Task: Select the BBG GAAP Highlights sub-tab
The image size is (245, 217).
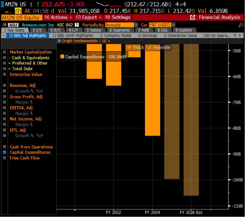Action: (73, 36)
